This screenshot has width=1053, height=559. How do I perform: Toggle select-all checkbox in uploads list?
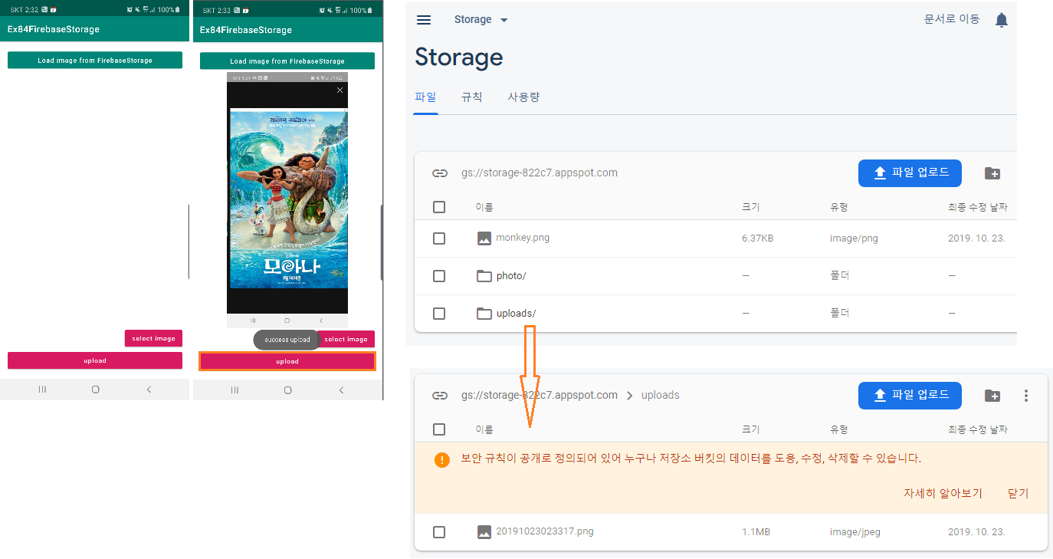pos(439,429)
